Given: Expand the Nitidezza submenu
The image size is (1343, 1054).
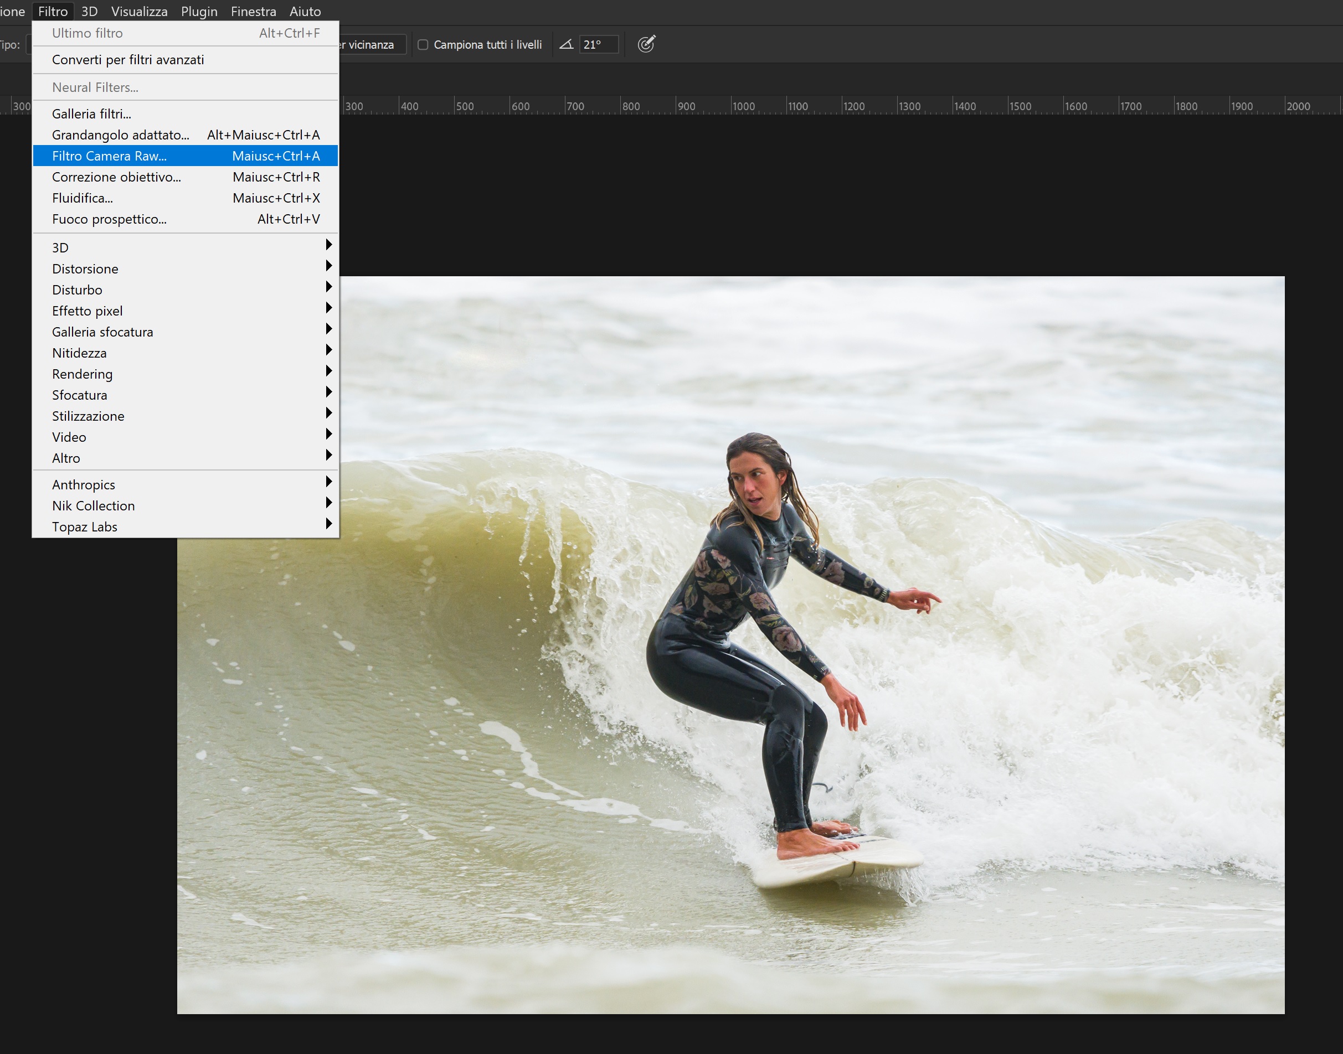Looking at the screenshot, I should tap(185, 353).
